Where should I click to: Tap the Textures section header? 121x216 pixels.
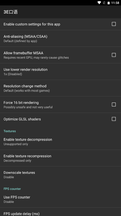(x=10, y=131)
